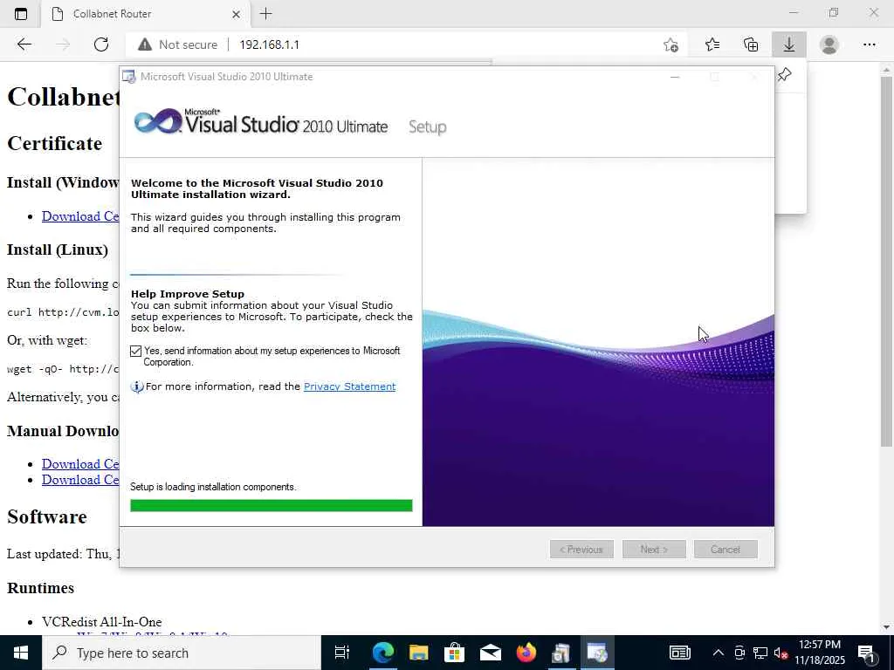Click the taskbar clock showing 12:57 PM
894x670 pixels.
[820, 653]
